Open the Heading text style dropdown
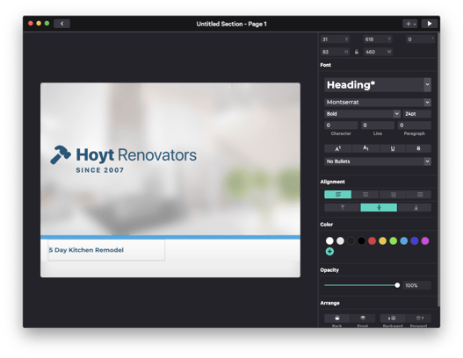463x358 pixels. [378, 85]
